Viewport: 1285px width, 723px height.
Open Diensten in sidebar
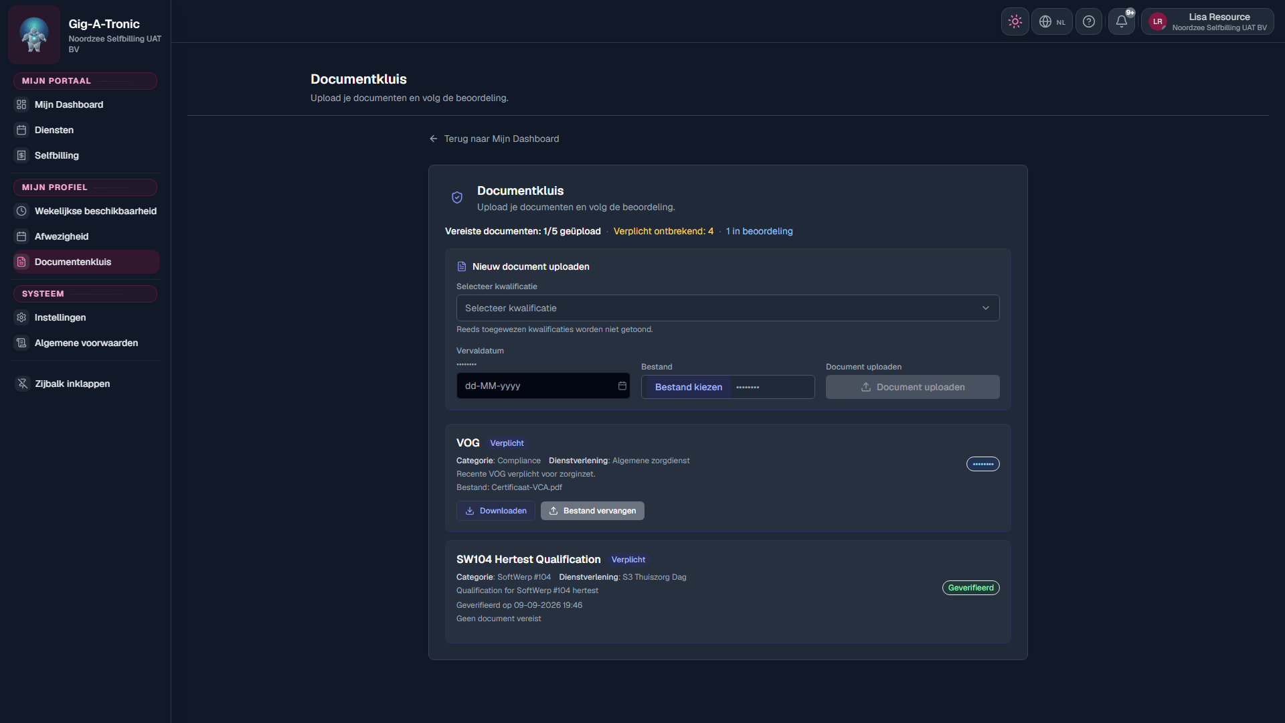(x=86, y=130)
